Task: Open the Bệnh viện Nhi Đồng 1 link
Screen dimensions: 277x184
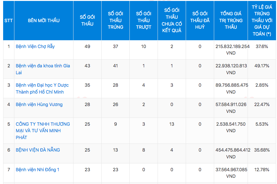Action: point(38,170)
